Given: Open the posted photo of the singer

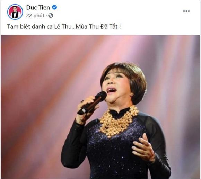Looking at the screenshot, I should tap(100, 107).
